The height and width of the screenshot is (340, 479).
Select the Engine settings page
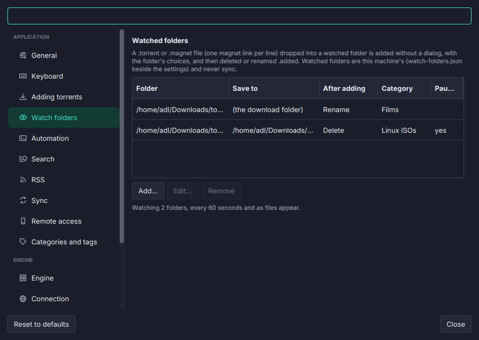tap(63, 278)
